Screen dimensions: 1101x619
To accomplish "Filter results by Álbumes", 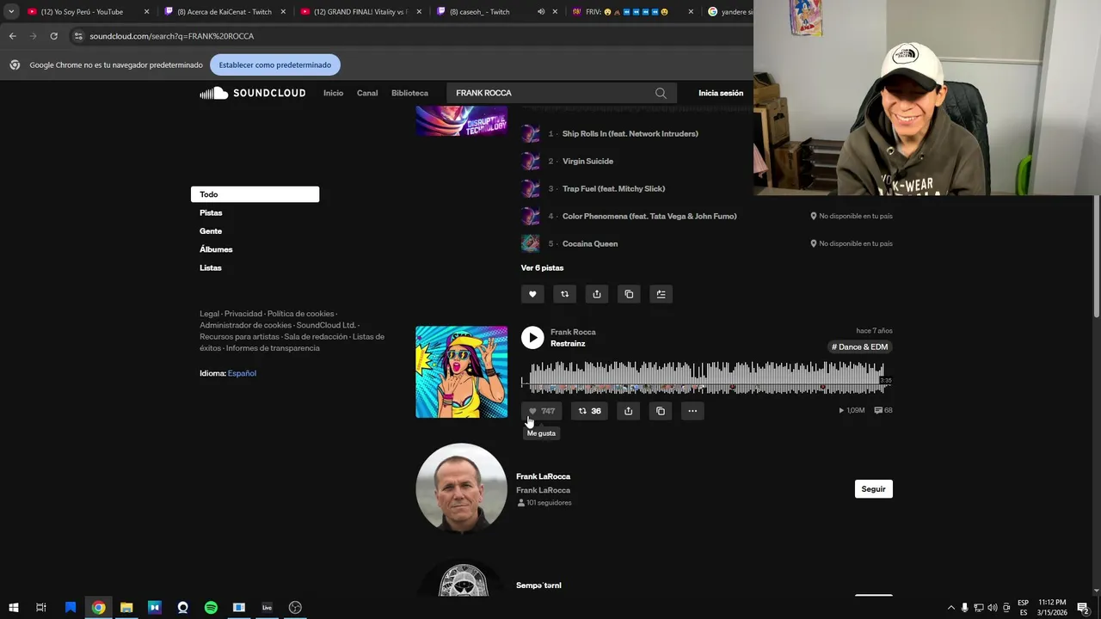I will 216,249.
